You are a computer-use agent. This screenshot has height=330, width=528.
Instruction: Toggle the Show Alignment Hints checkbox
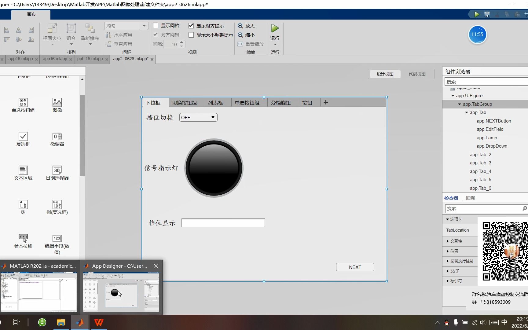[x=191, y=25]
